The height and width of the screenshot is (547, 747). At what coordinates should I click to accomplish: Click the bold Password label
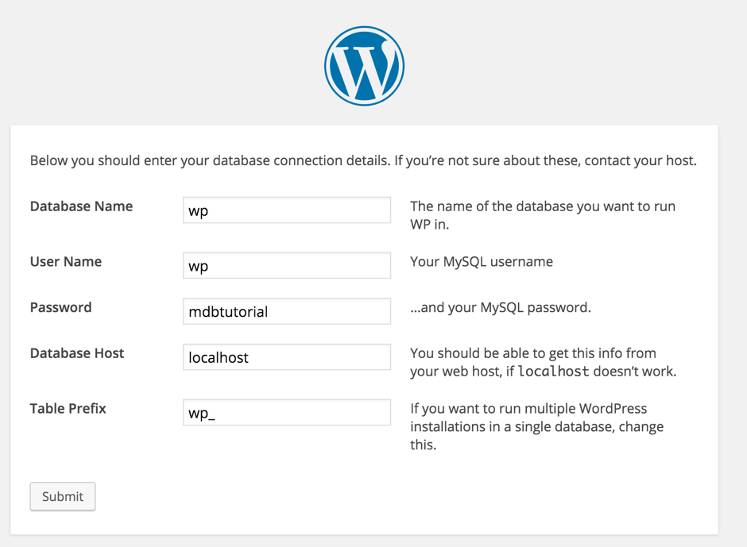point(60,307)
